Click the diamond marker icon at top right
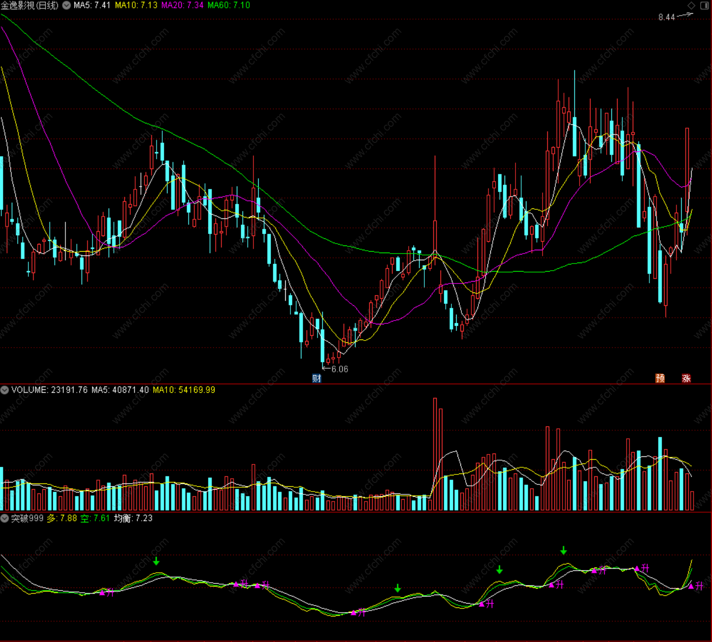Image resolution: width=712 pixels, height=642 pixels. [691, 5]
